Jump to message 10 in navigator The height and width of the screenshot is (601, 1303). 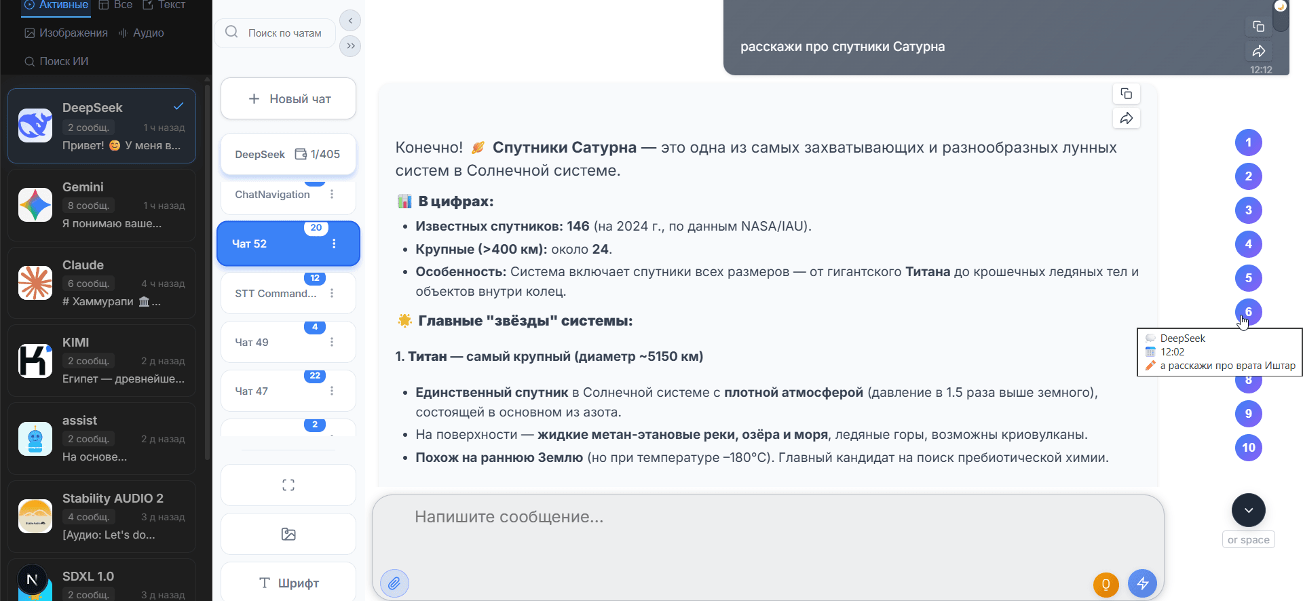[1249, 448]
